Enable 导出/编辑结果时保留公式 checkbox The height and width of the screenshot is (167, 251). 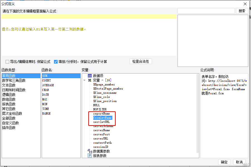pyautogui.click(x=7, y=62)
